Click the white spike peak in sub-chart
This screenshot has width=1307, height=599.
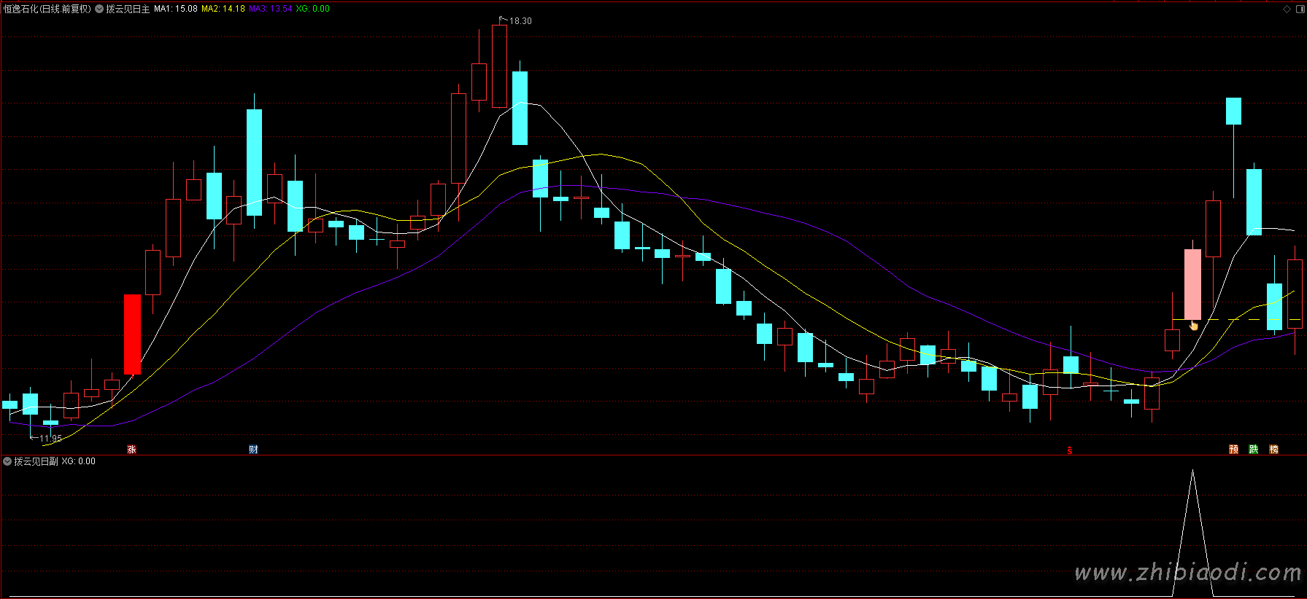[1192, 472]
